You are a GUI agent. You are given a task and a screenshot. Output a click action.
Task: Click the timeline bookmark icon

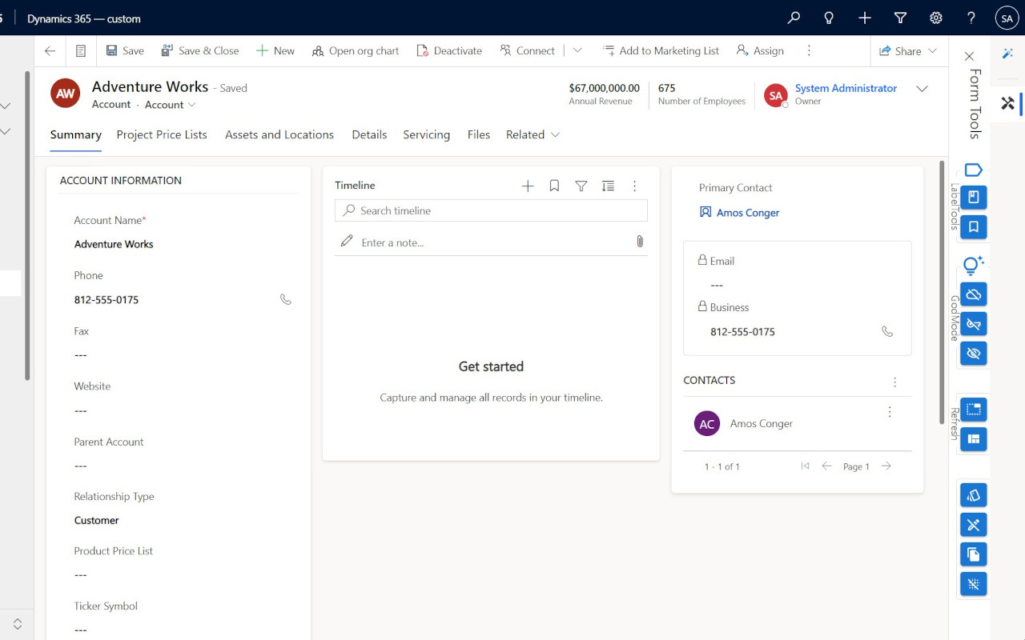click(554, 186)
